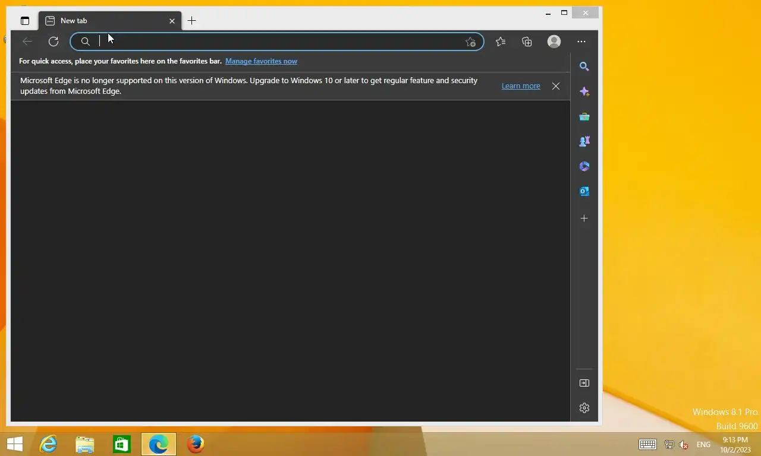Click the network tray icon
The image size is (761, 456).
pyautogui.click(x=669, y=445)
